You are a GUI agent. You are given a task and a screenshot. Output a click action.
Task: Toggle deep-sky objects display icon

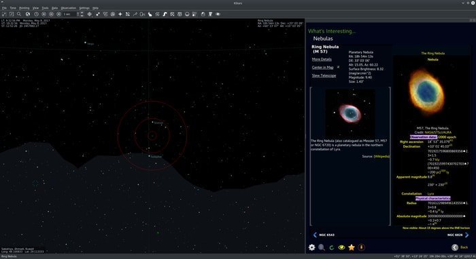coord(105,14)
